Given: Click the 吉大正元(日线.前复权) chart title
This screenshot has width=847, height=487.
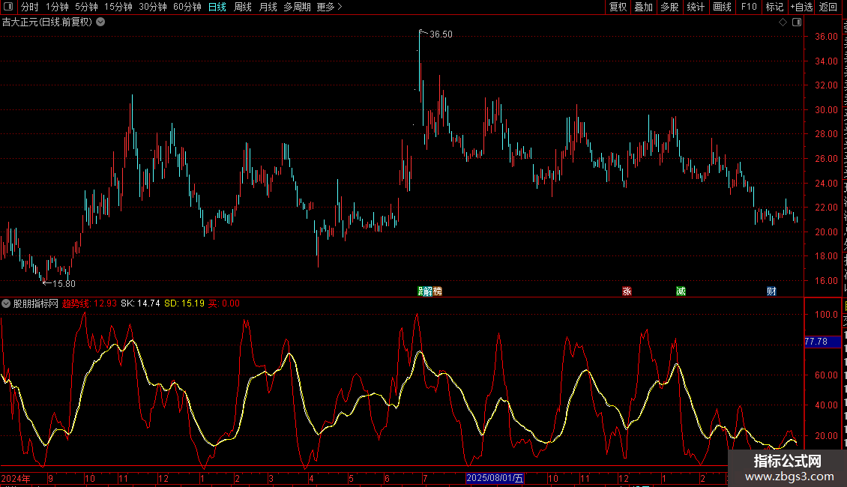Looking at the screenshot, I should [47, 22].
